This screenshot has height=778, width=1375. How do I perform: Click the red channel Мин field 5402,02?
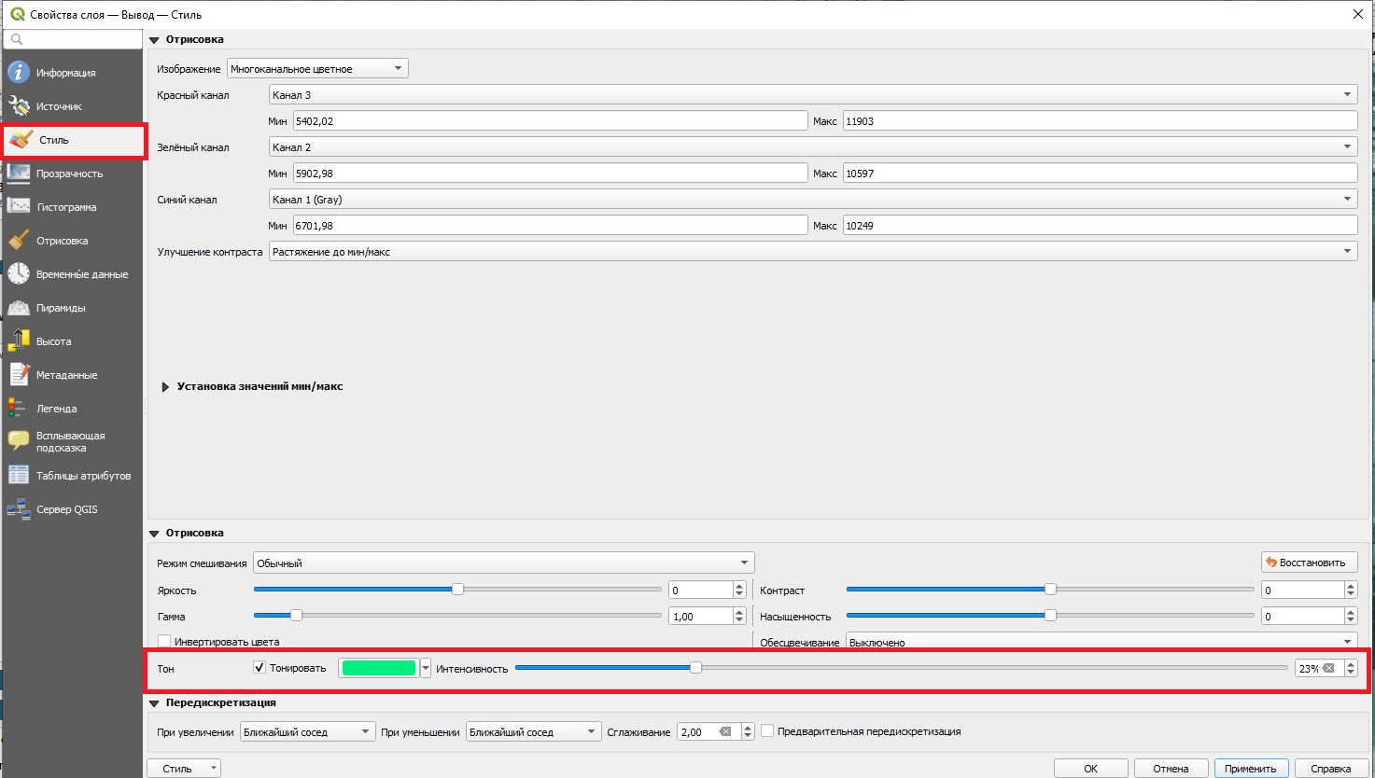tap(550, 120)
